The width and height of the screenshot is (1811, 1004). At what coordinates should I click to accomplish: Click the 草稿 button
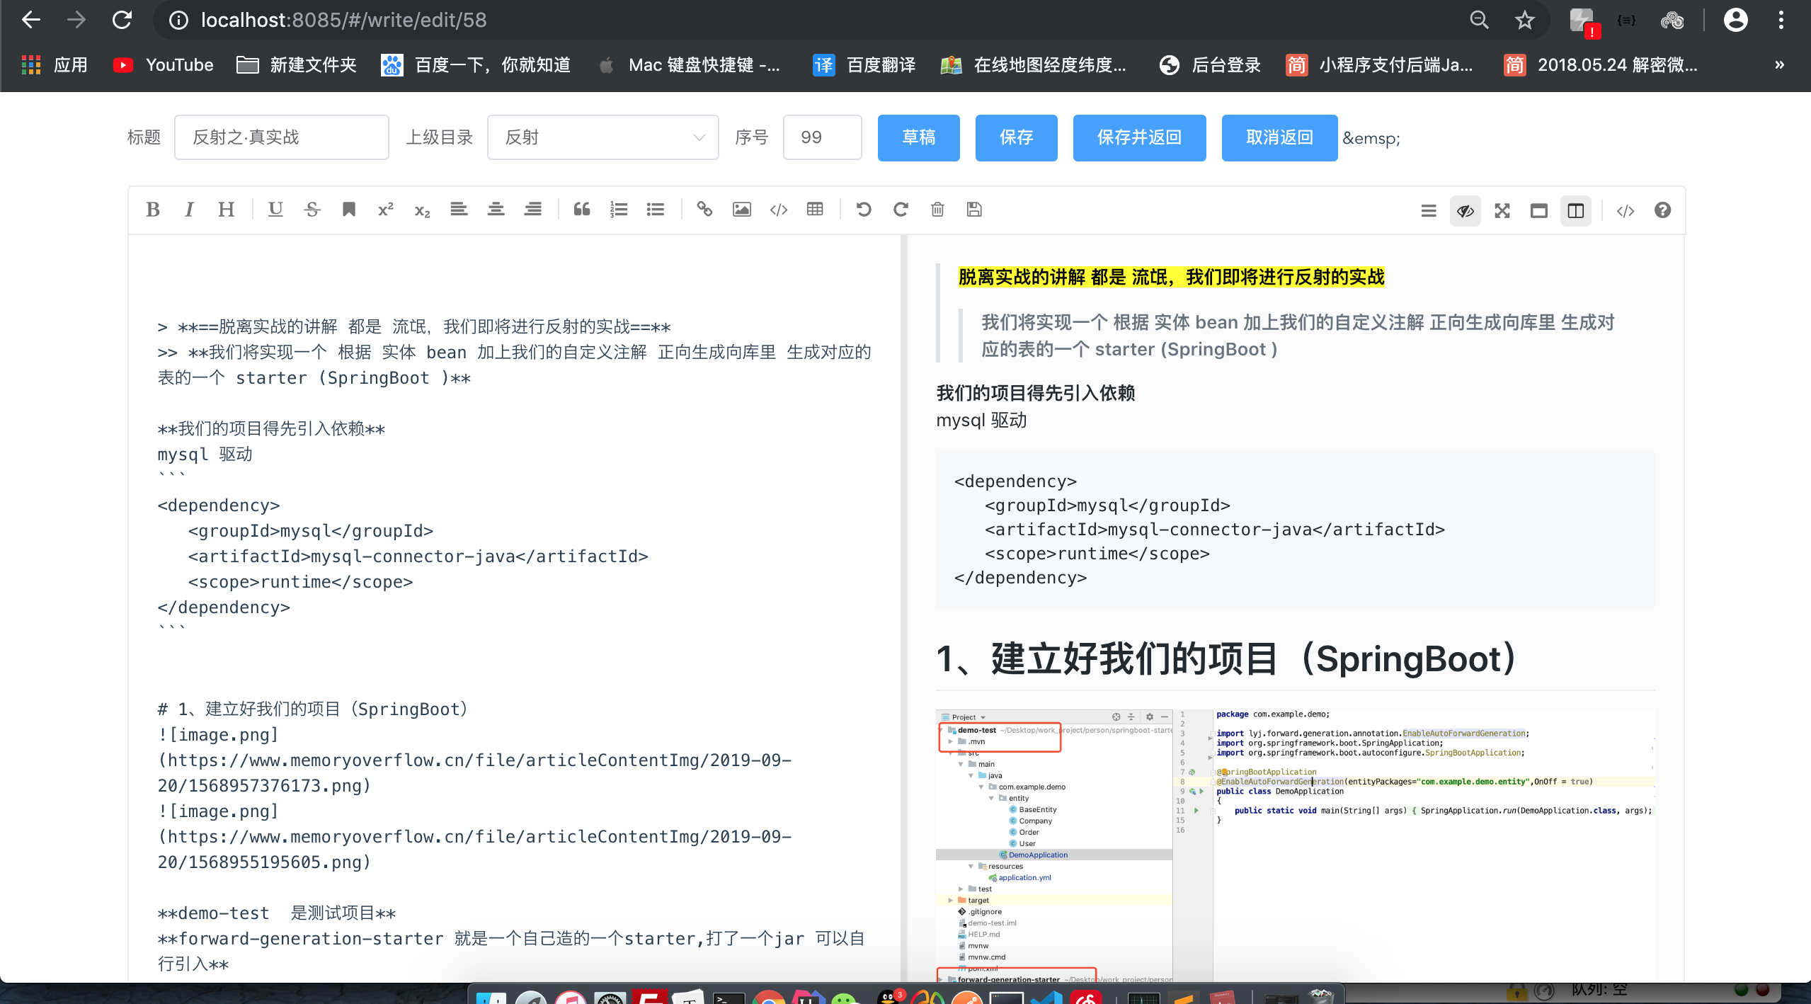[918, 139]
